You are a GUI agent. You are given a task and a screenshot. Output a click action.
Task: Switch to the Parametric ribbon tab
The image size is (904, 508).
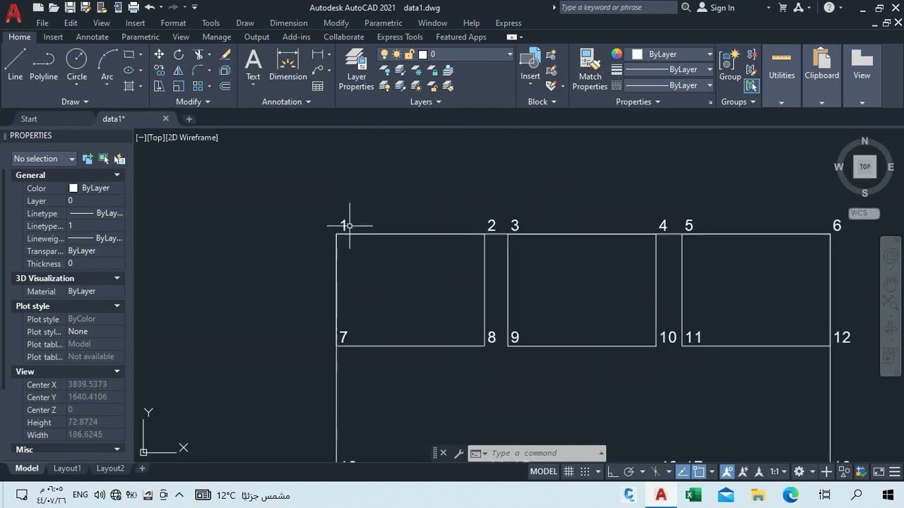click(141, 37)
